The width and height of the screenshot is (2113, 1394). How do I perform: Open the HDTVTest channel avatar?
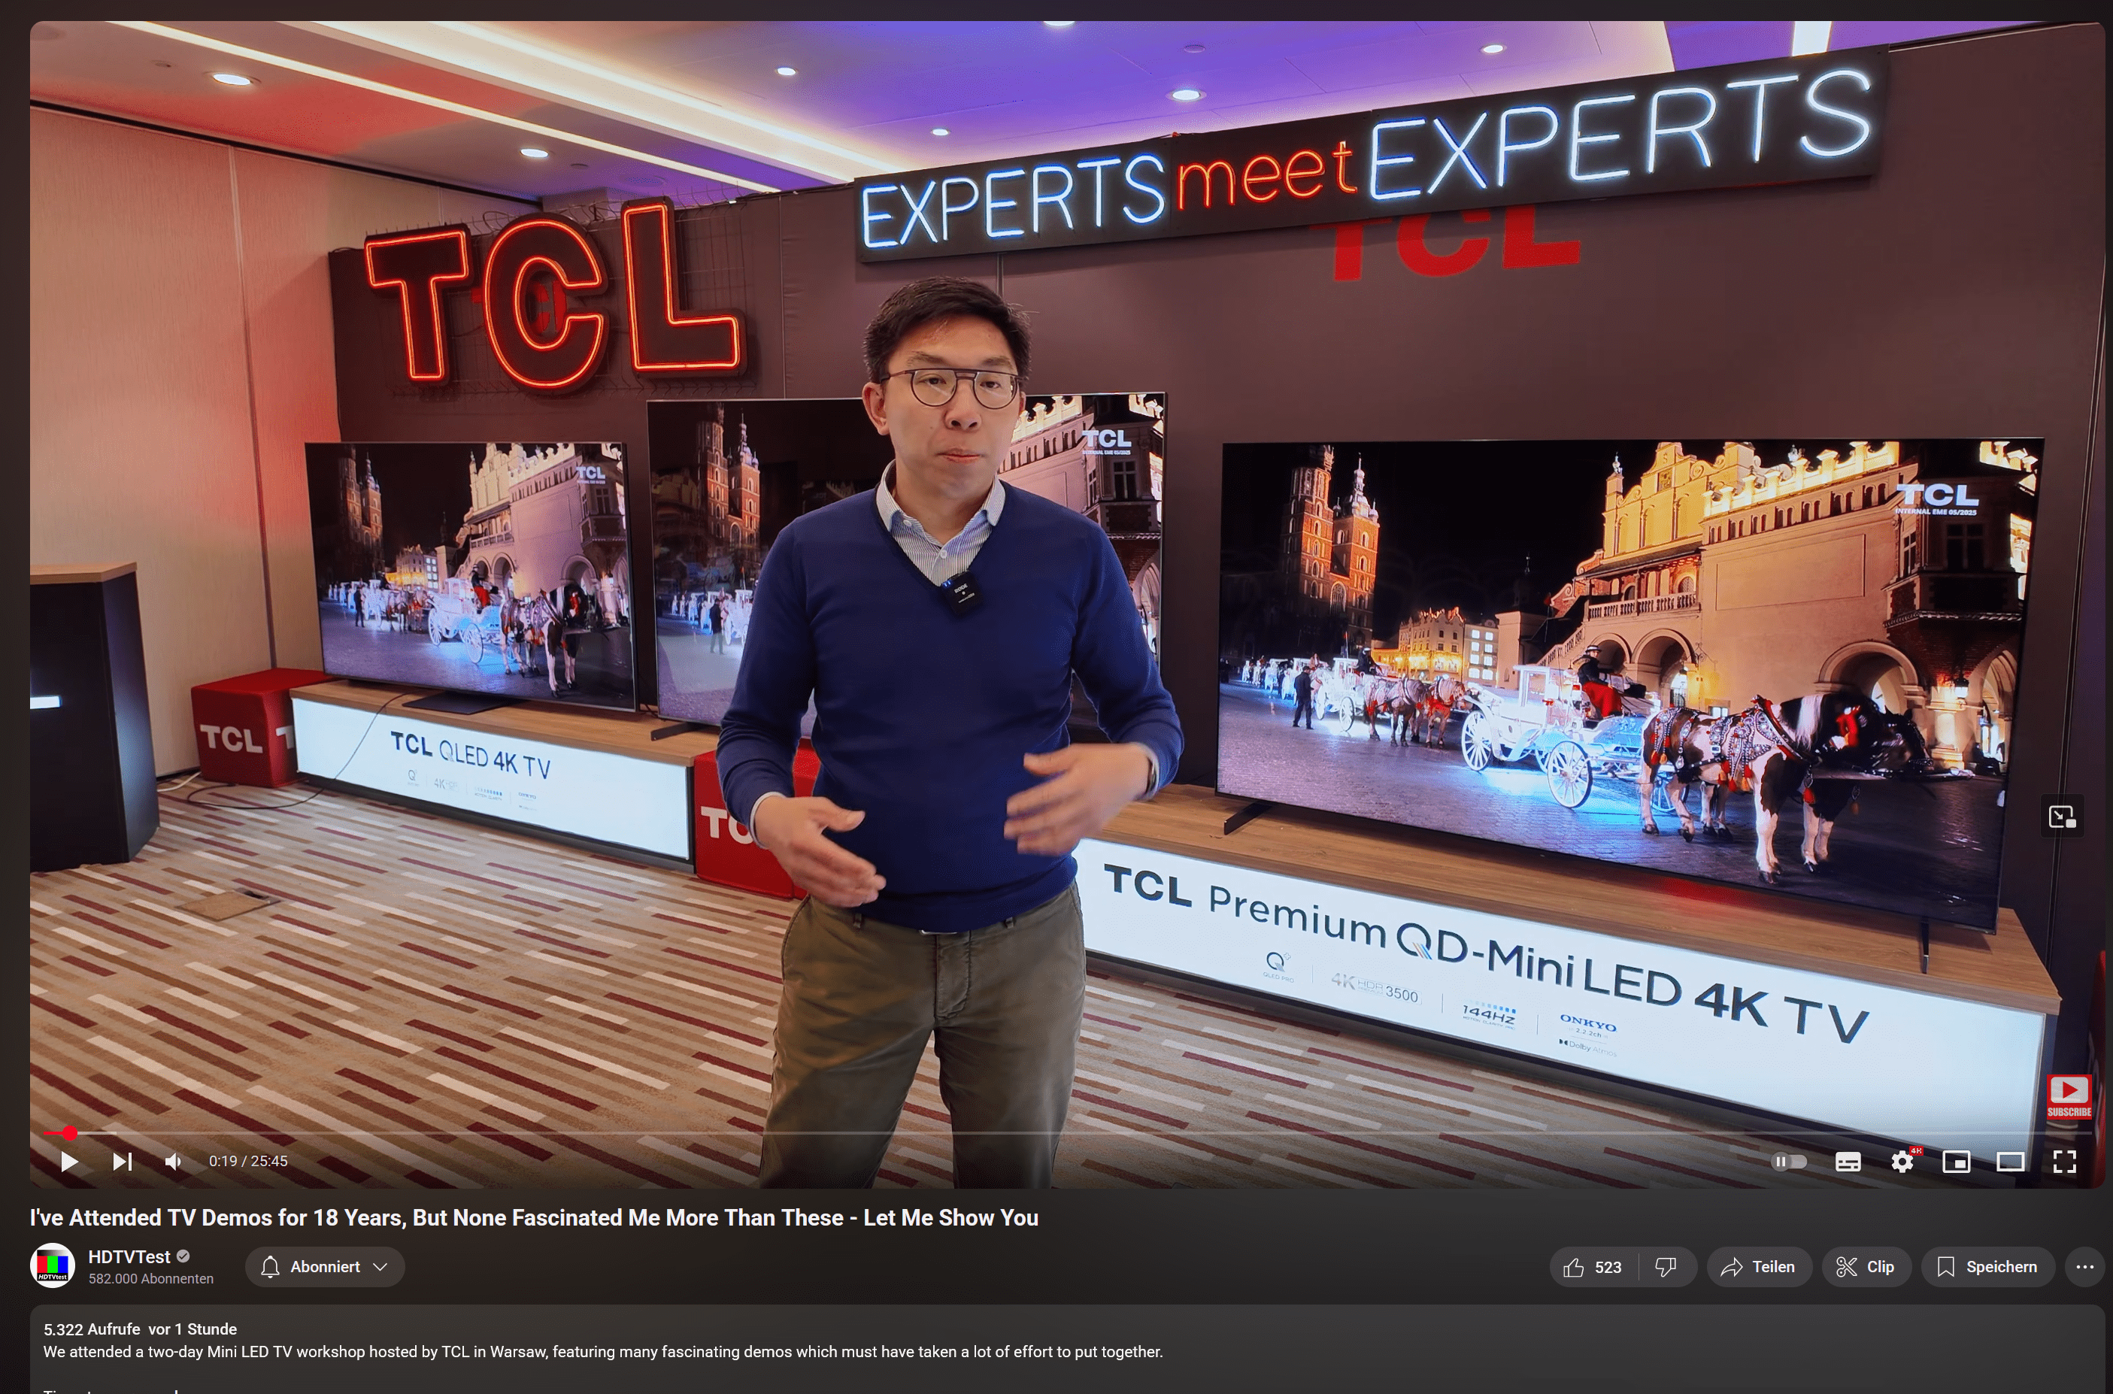[x=53, y=1266]
